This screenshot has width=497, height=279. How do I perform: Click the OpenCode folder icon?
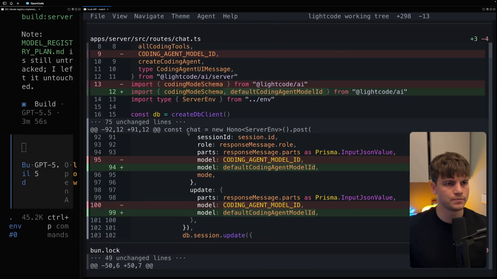(x=27, y=3)
